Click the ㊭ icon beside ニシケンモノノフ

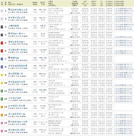click(9, 9)
